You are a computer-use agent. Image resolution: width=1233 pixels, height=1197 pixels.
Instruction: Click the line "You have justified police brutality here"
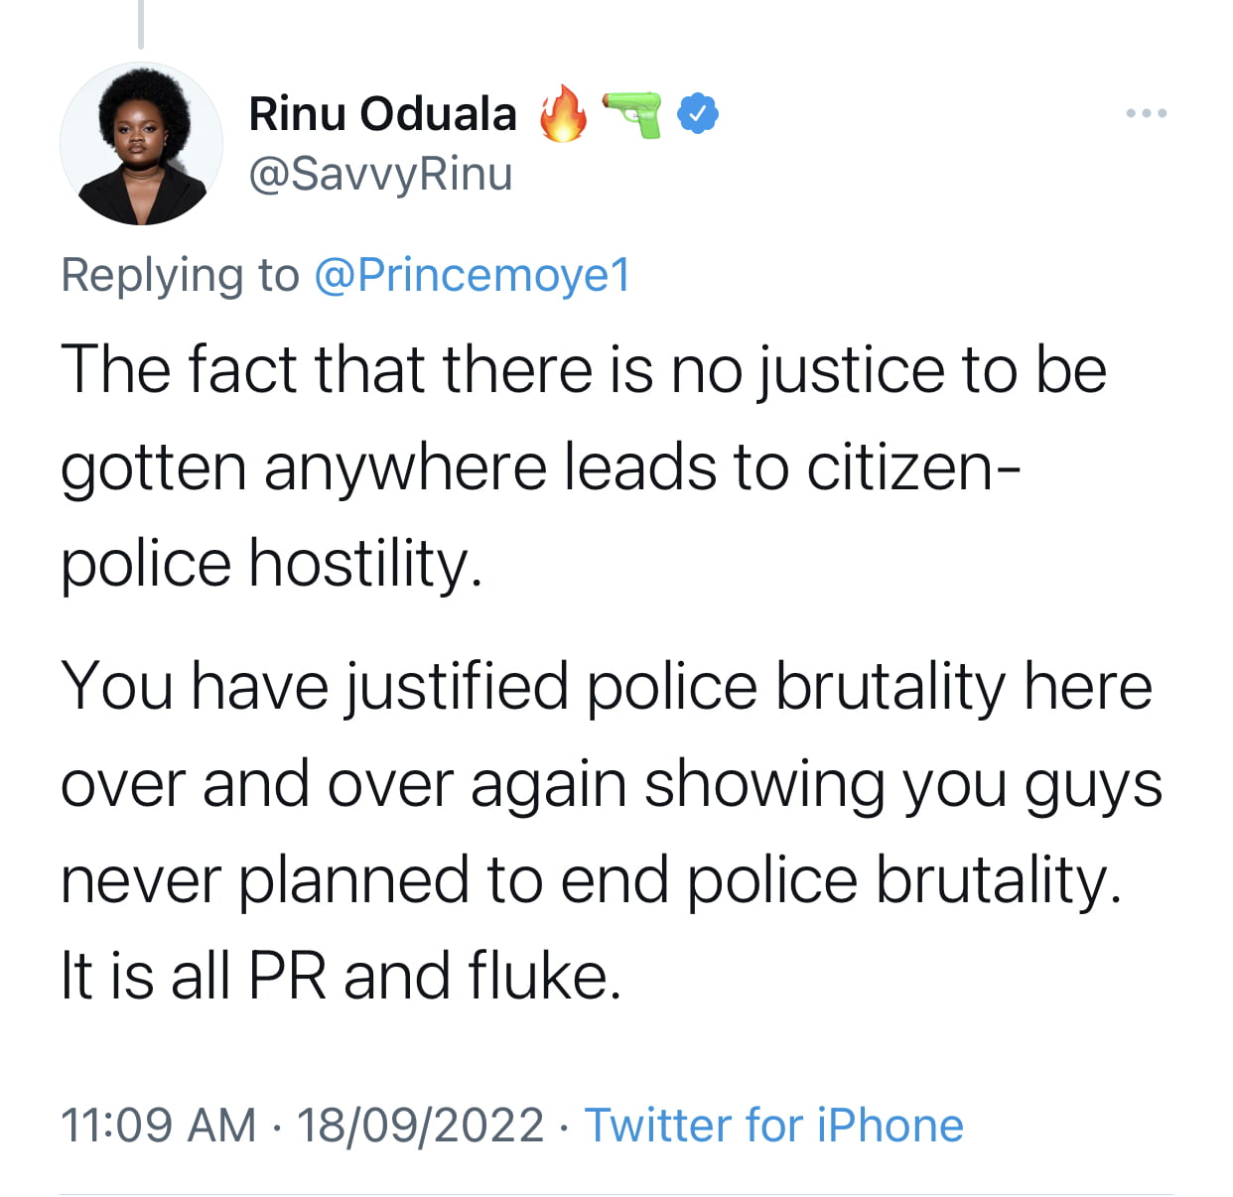(x=607, y=687)
